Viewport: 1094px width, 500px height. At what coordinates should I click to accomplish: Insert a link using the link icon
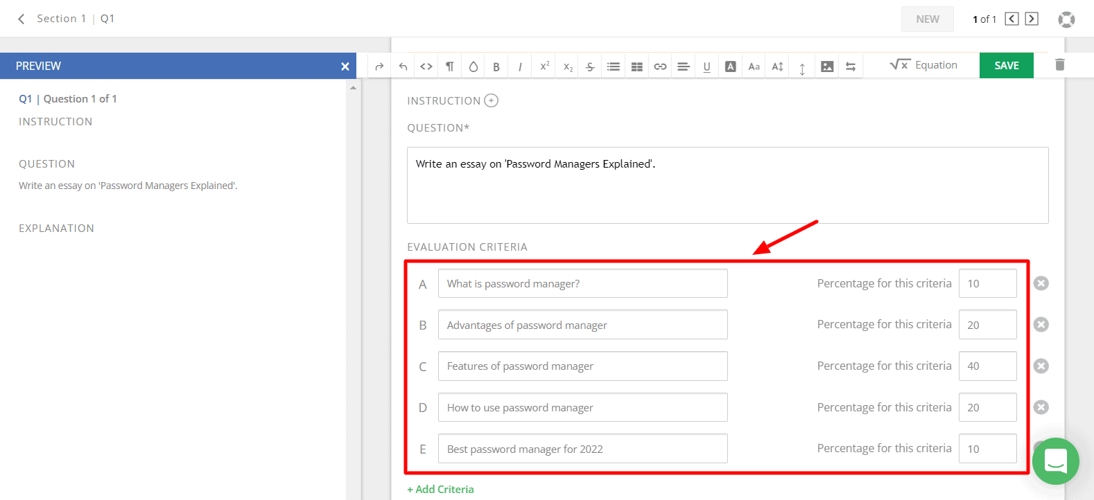click(x=660, y=66)
